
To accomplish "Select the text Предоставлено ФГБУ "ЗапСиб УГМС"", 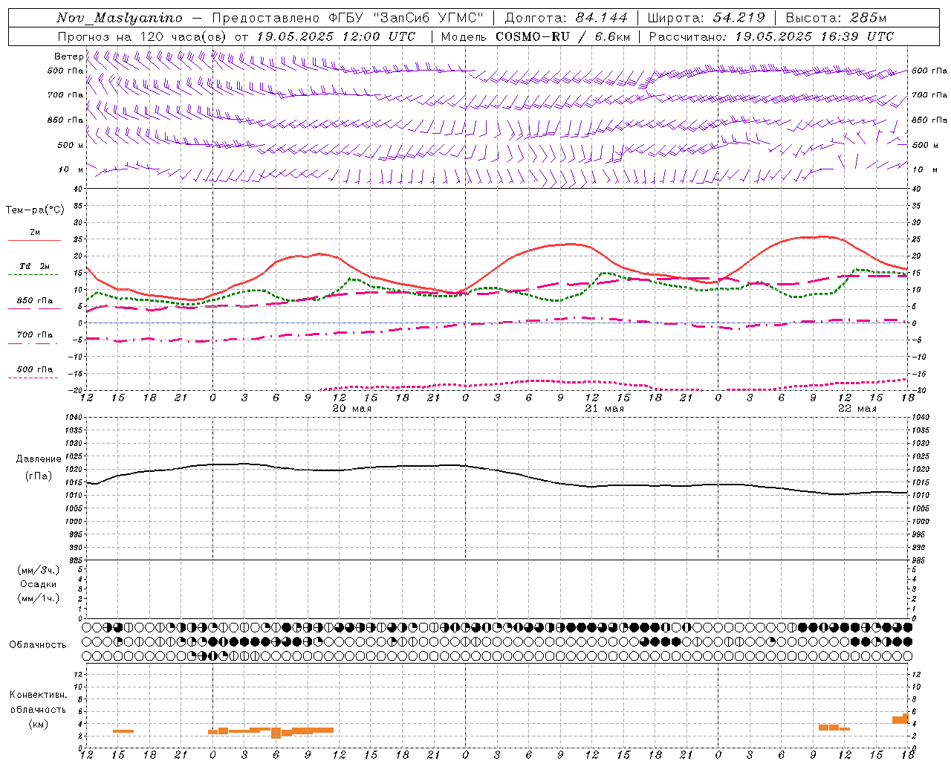I will tap(347, 18).
